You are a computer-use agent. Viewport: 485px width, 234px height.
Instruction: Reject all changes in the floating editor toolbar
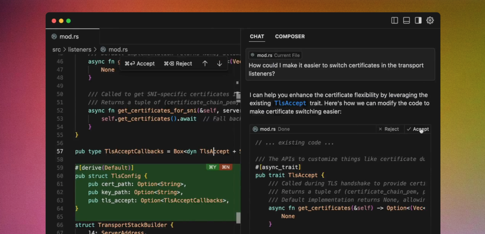178,64
